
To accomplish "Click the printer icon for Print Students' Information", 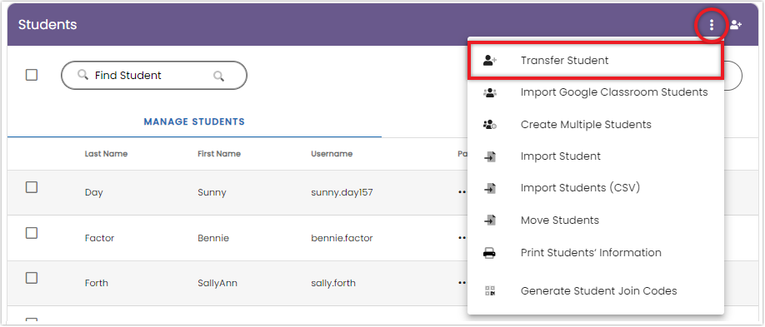I will click(489, 253).
